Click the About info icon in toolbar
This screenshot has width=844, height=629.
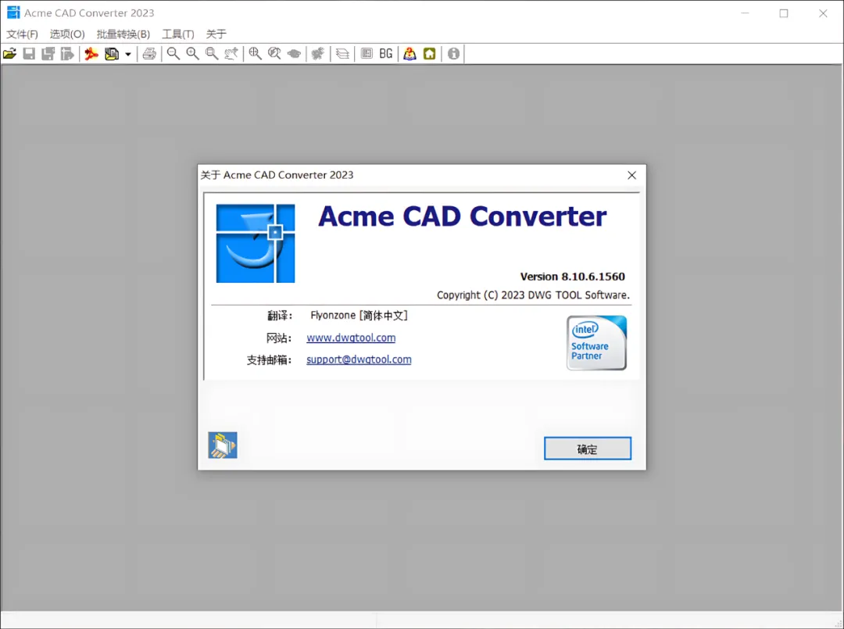tap(454, 54)
